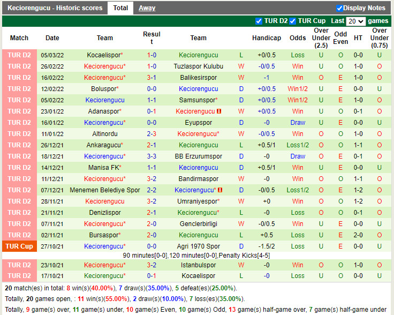Select the Over Under (2.5) column header

pos(321,38)
